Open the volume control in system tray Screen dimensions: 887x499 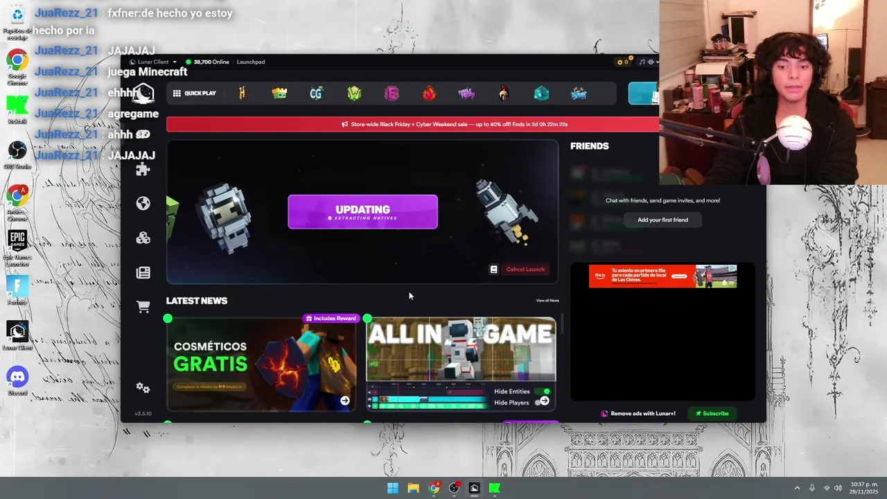click(838, 488)
